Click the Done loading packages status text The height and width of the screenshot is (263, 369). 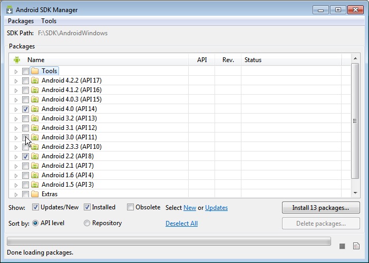(x=40, y=252)
